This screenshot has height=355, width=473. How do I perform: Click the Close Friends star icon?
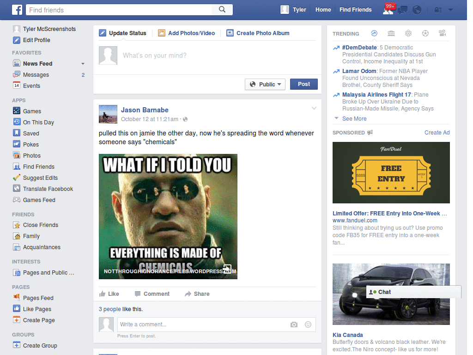tap(17, 225)
